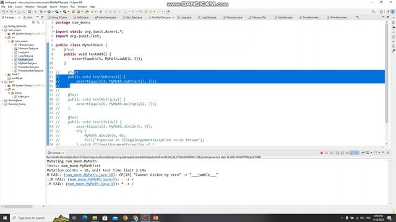
Task: Open nam_muon.MyMath.java:18 console link
Action: [90, 175]
